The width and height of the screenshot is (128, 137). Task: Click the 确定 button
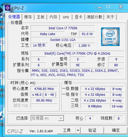116,130
